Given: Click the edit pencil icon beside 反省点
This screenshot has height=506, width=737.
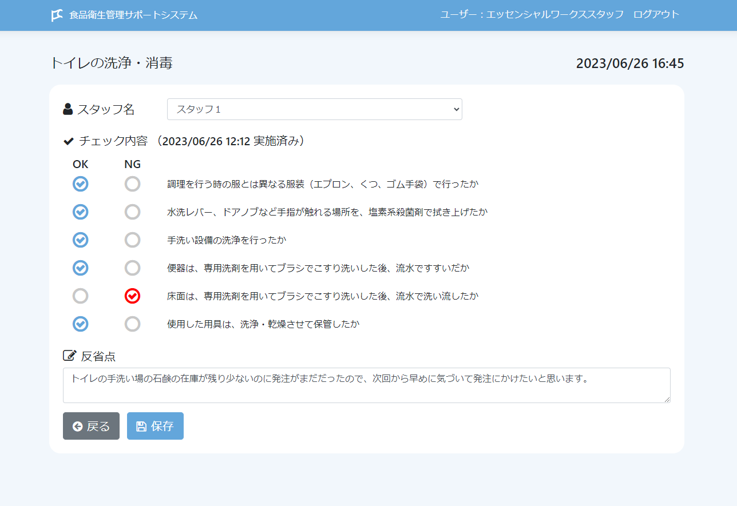Looking at the screenshot, I should (69, 356).
